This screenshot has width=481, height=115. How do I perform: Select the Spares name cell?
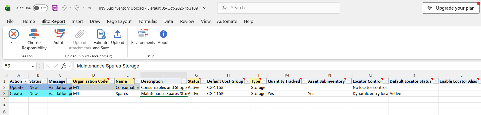pyautogui.click(x=127, y=94)
